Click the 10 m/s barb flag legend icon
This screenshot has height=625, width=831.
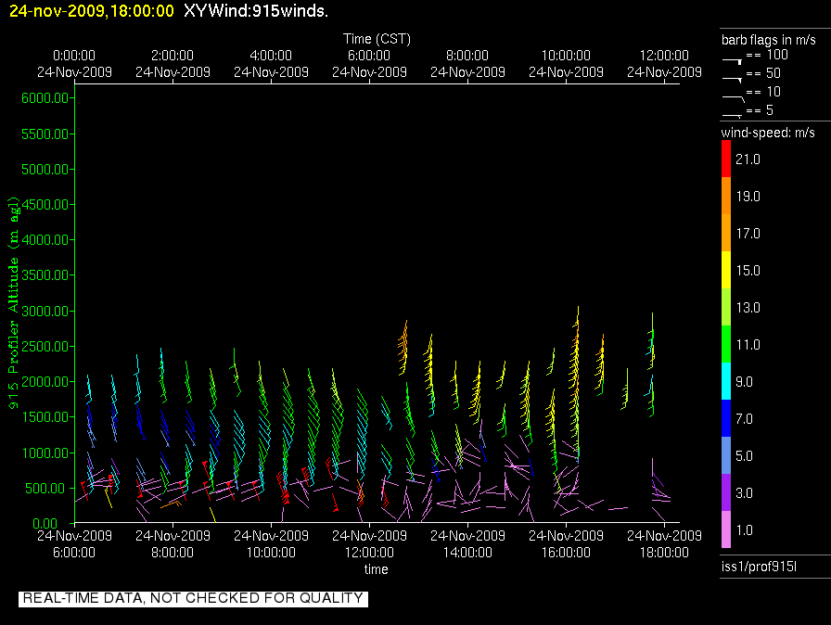[733, 93]
